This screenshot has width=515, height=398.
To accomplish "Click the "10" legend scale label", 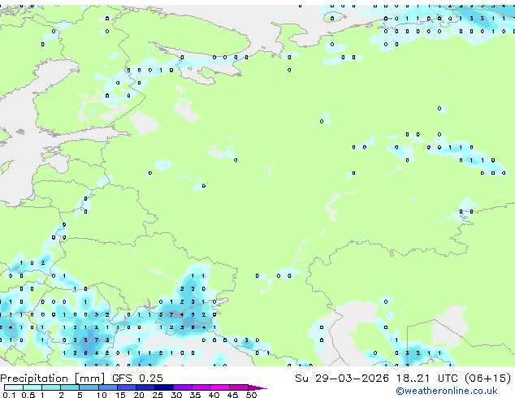I will 102,395.
